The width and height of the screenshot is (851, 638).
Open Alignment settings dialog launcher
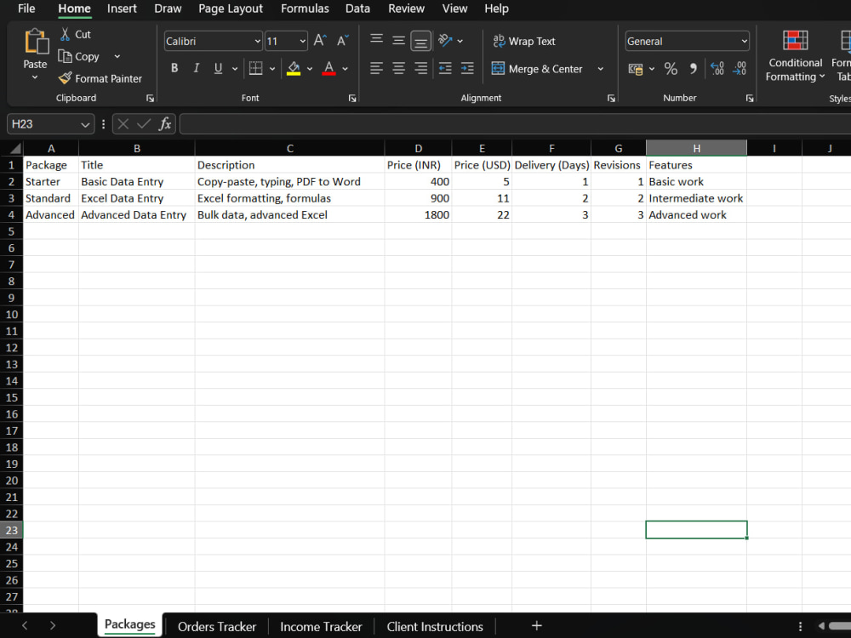coord(611,98)
